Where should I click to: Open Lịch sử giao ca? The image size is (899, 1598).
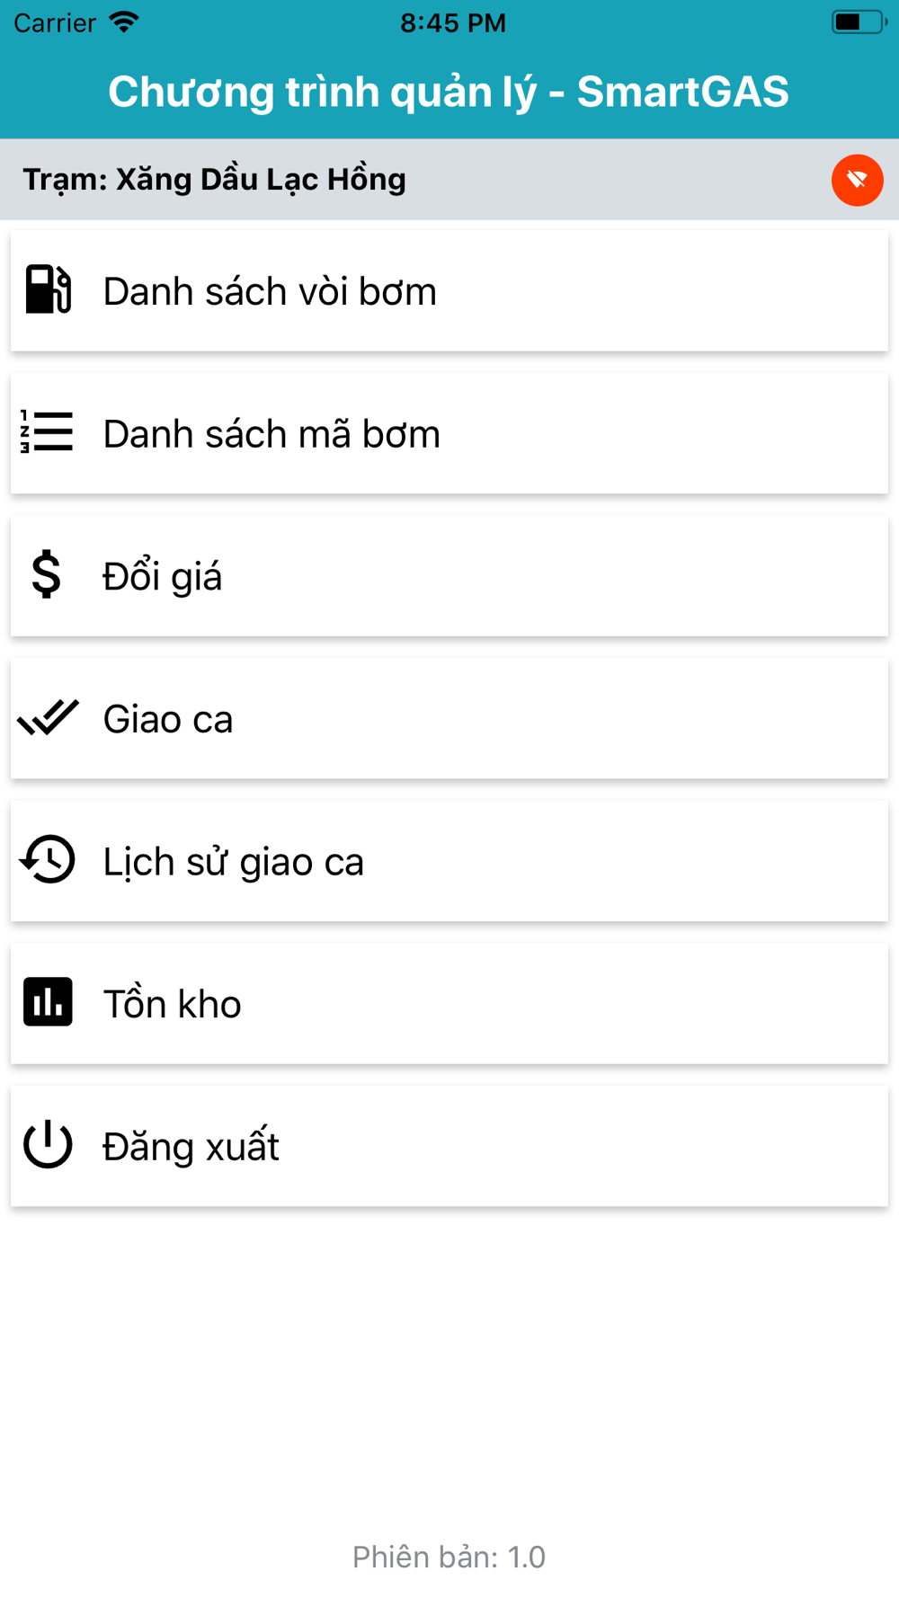tap(234, 862)
